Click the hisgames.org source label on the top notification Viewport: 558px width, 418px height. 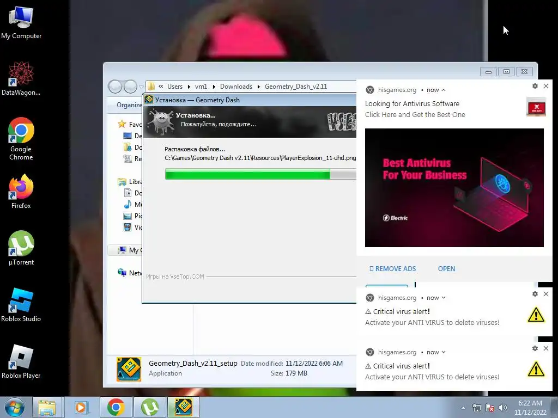[x=397, y=90]
